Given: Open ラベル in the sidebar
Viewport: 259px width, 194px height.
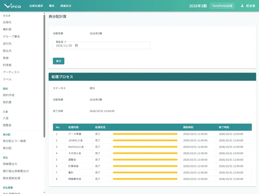Looking at the screenshot, I should [7, 79].
